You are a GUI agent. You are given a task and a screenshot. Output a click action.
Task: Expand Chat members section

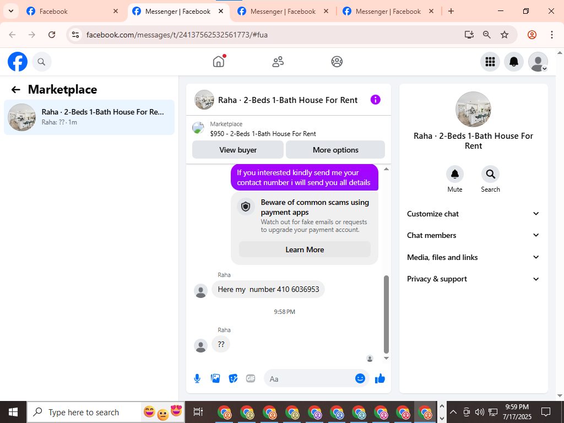tap(473, 235)
